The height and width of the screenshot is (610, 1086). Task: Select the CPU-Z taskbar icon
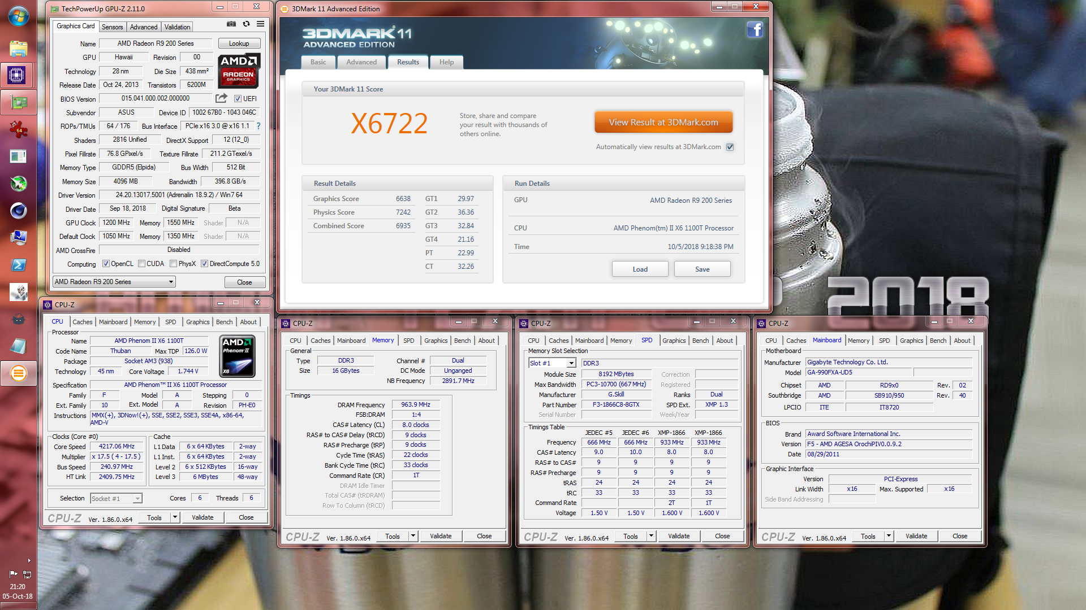coord(16,75)
